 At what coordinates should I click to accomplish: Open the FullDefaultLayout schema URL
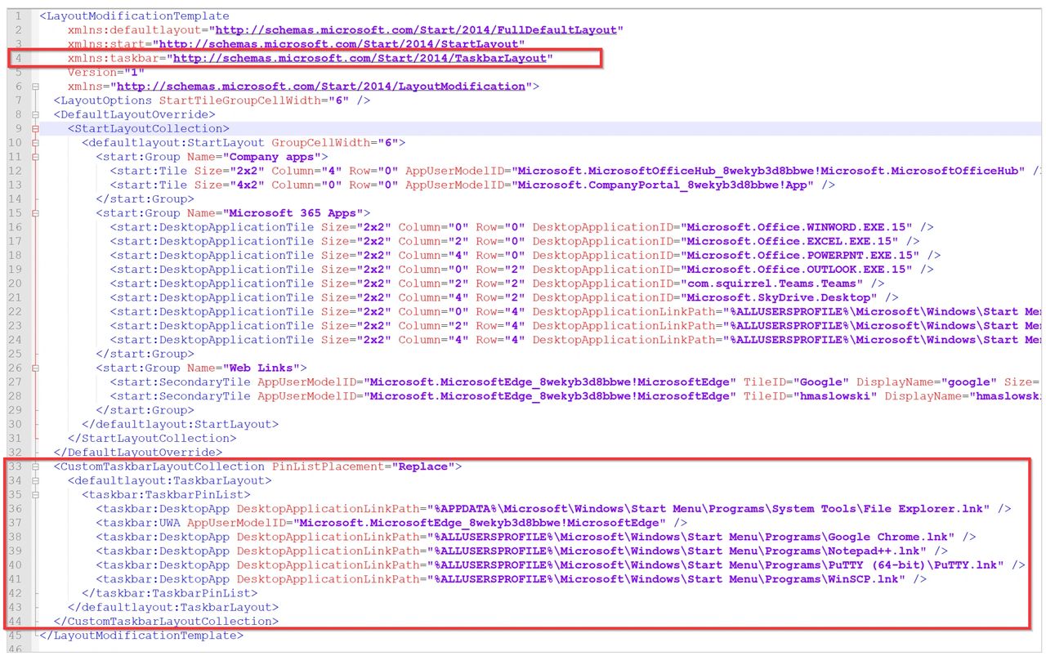(x=416, y=29)
